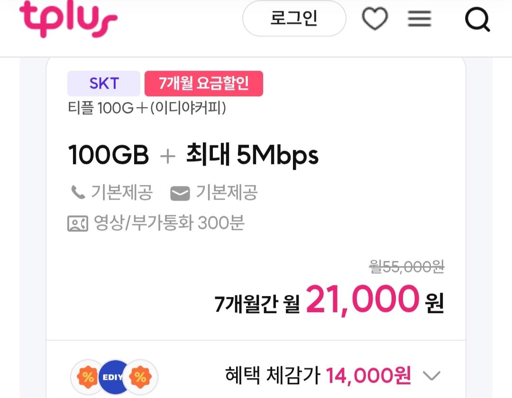
Task: Click the message envelope icon
Action: pyautogui.click(x=180, y=193)
